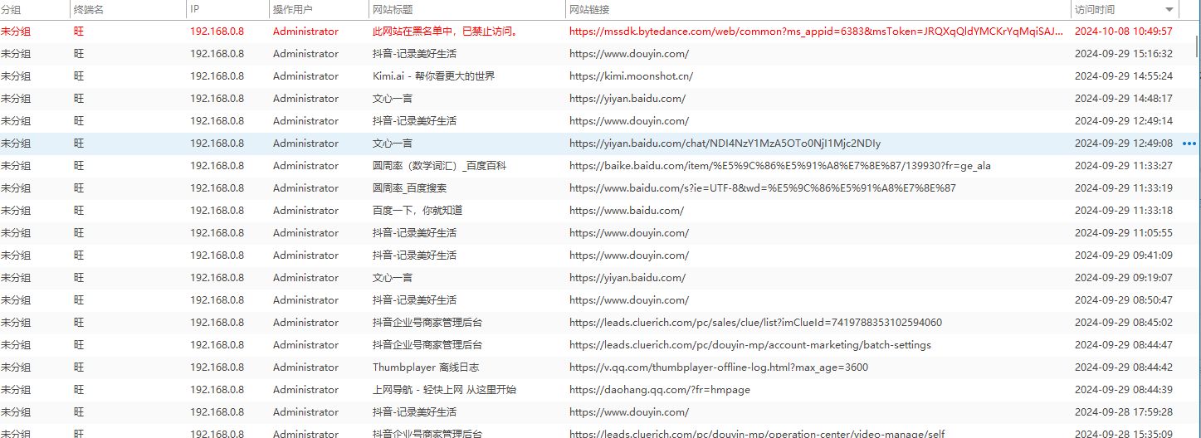Select timestamp 2024-09-28 17:59:28
1201x438 pixels.
tap(1123, 412)
